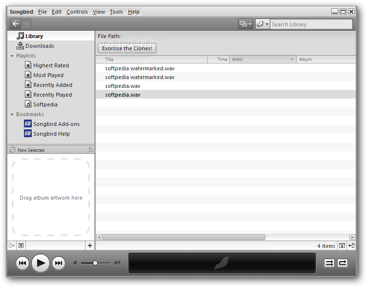
Task: Open the Songbird Add-ons bookmark
Action: click(52, 124)
